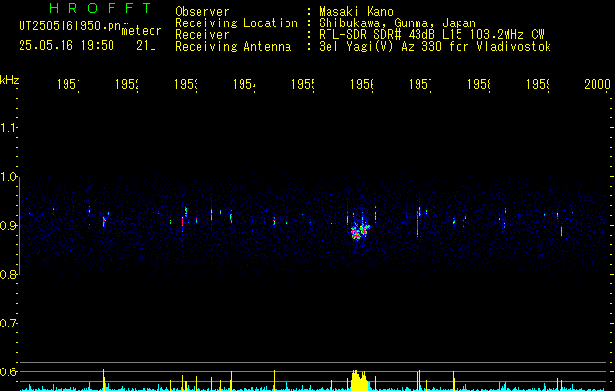Click the kHz axis unit label
Screen dimensions: 615x391
click(x=9, y=80)
